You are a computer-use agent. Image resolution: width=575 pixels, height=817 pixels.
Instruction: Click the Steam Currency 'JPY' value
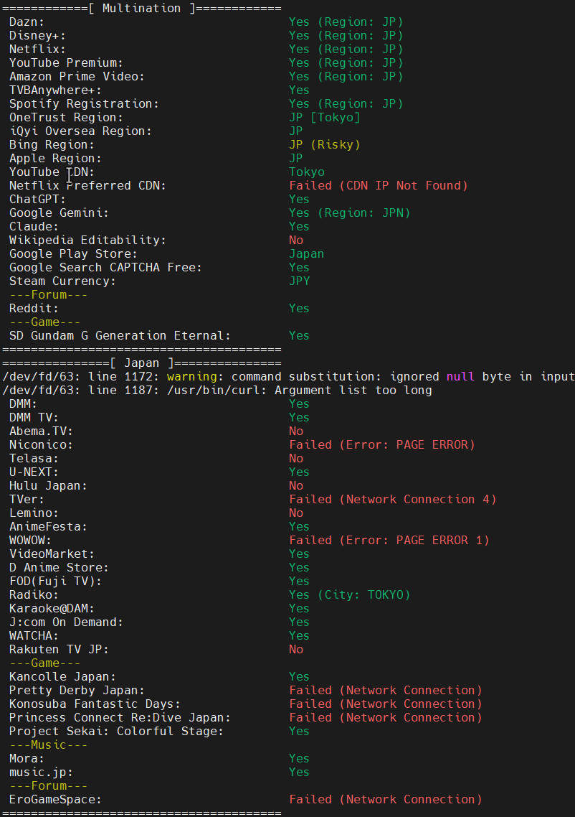pos(299,281)
